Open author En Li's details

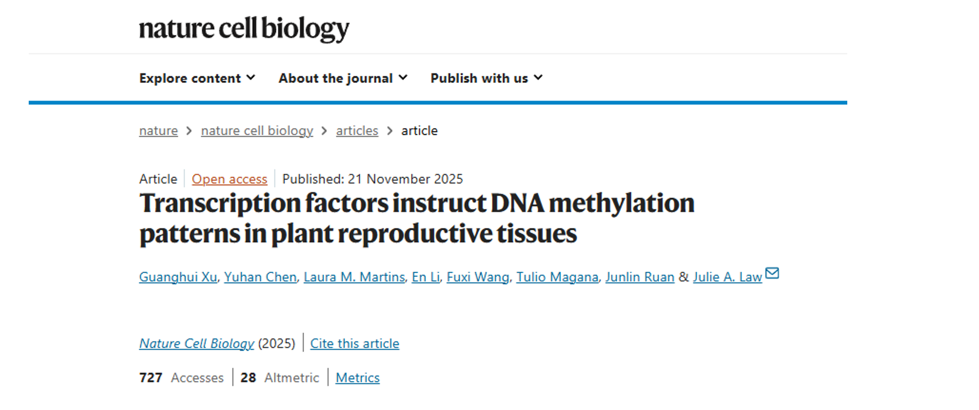(425, 277)
